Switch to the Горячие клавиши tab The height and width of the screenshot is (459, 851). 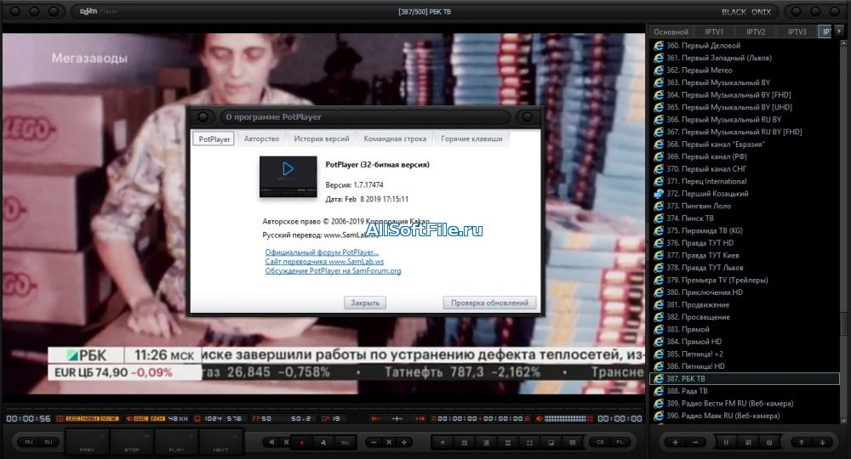tap(472, 139)
